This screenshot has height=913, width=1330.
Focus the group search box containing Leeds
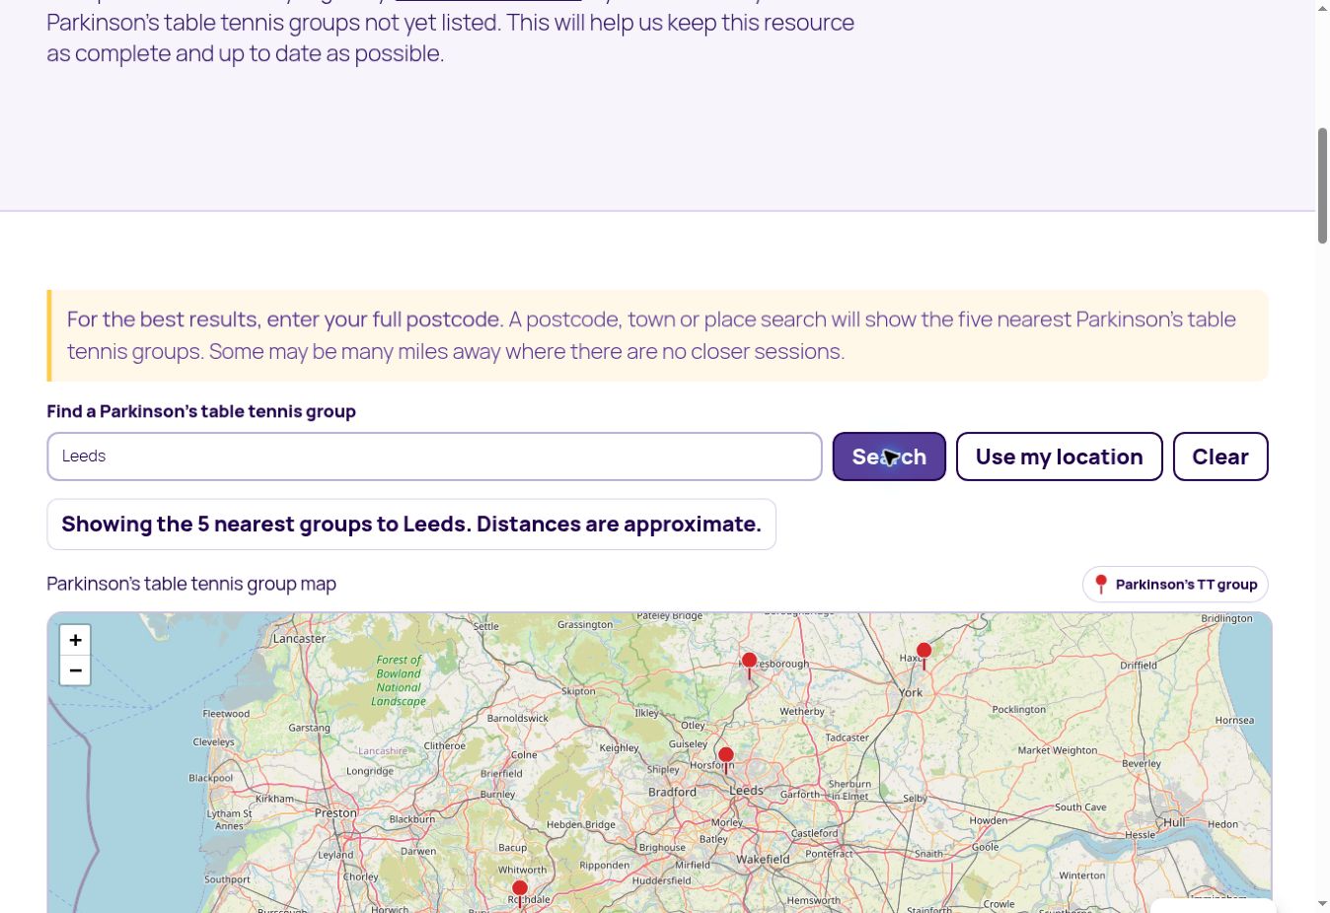point(434,456)
